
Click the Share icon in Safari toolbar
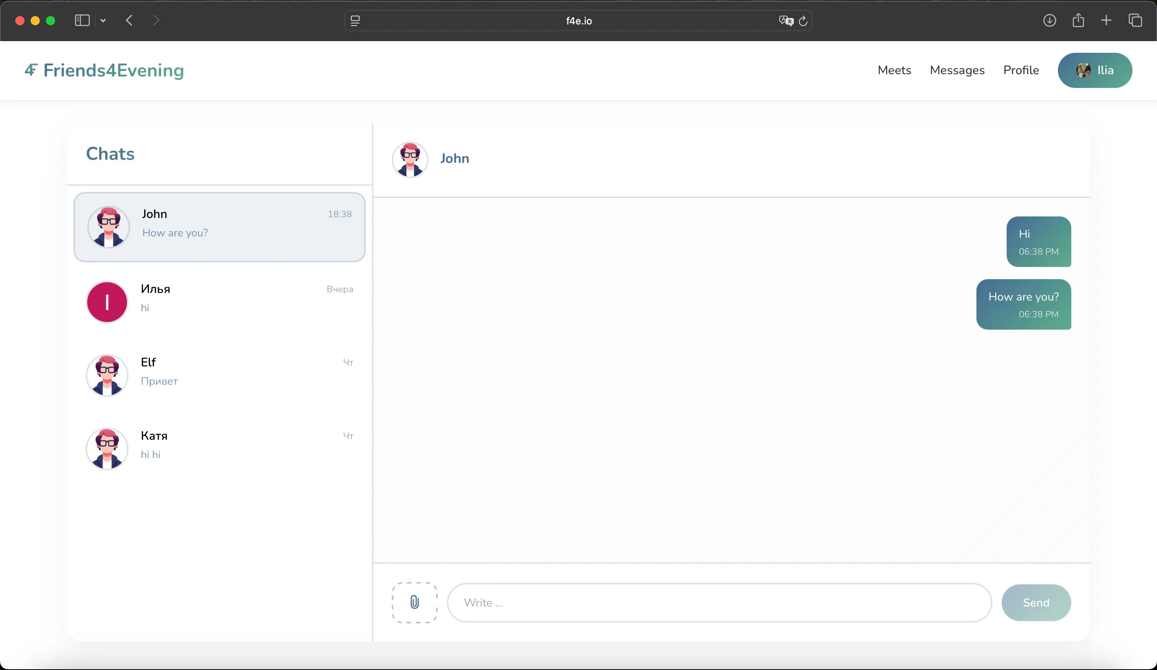[1078, 20]
